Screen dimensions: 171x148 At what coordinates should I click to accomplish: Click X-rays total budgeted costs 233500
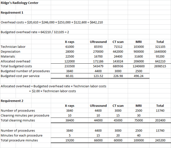[70, 66]
